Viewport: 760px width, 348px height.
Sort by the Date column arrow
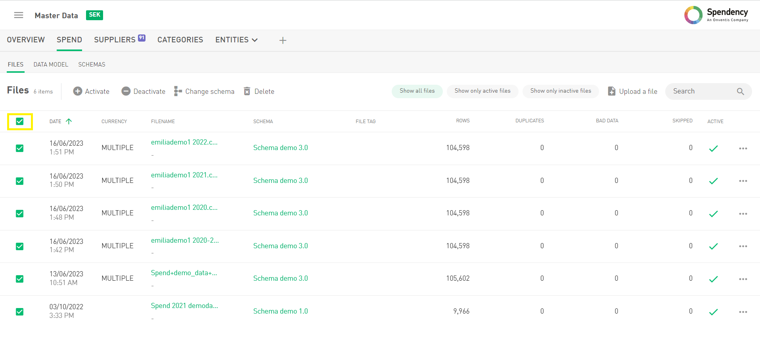tap(69, 122)
